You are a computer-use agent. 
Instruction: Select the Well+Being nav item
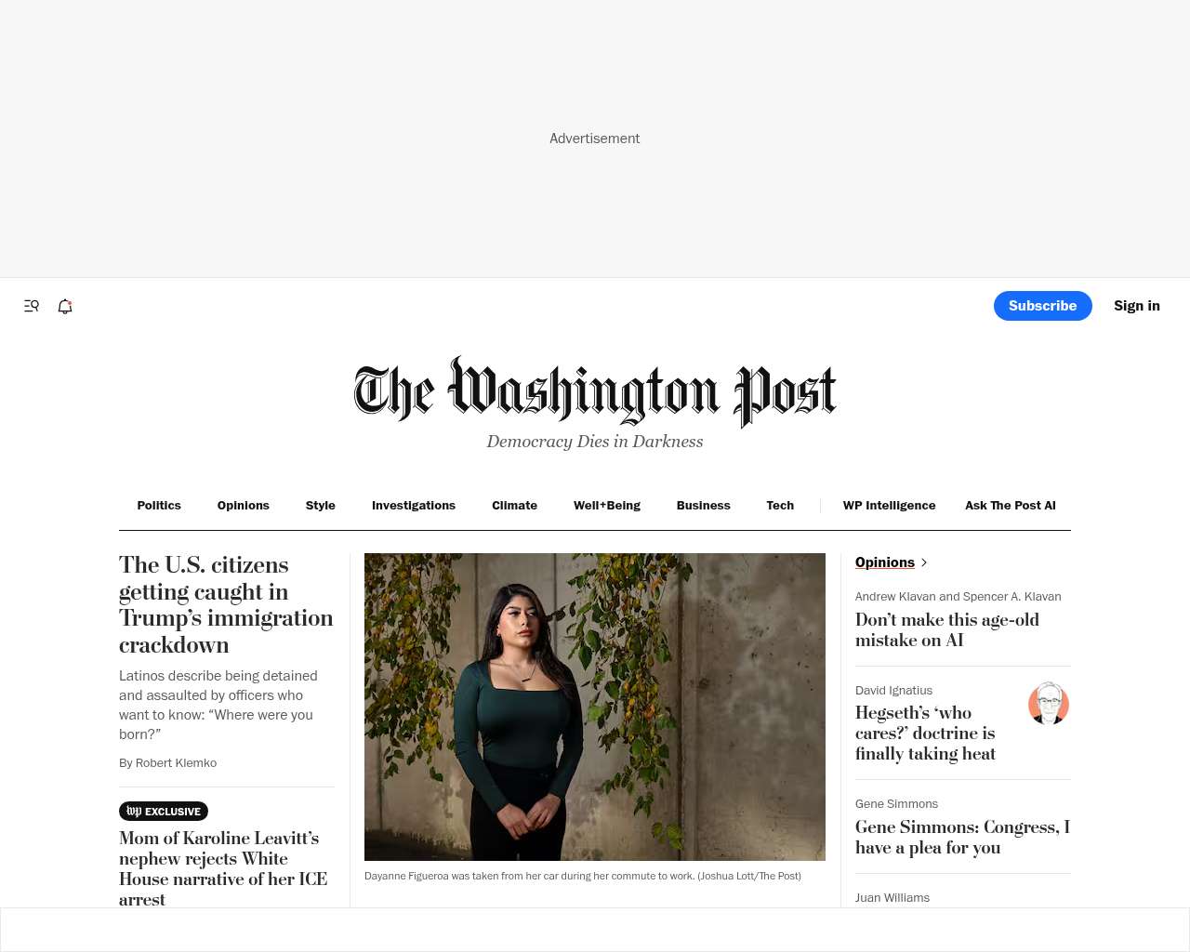607,506
